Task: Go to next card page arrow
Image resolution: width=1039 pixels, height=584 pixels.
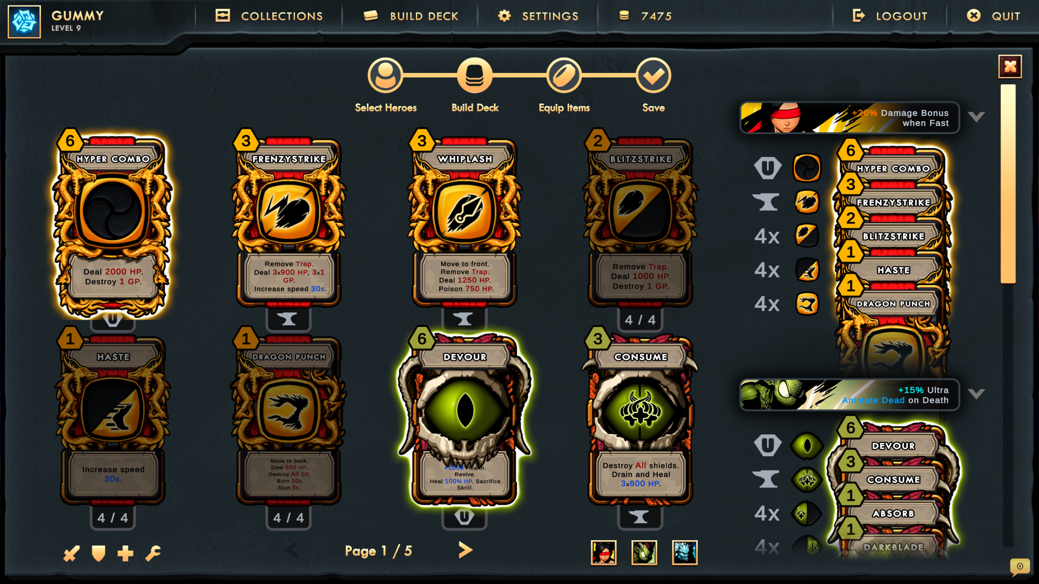Action: (x=465, y=550)
